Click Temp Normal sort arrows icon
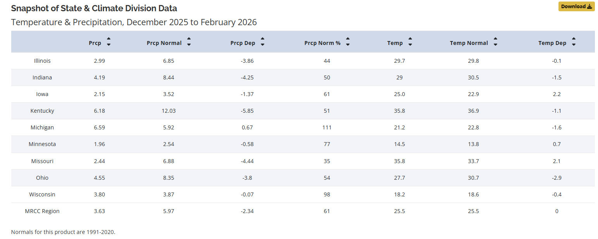Screen dimensions: 598x239 pos(495,42)
